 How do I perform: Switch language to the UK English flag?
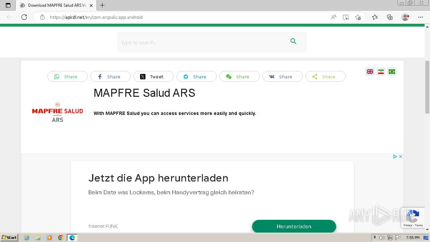(370, 72)
